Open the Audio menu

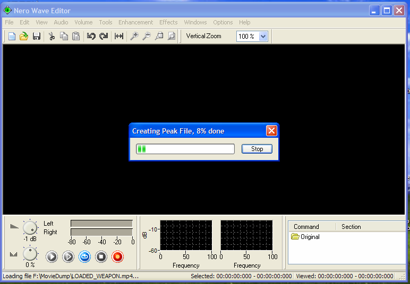click(x=61, y=22)
